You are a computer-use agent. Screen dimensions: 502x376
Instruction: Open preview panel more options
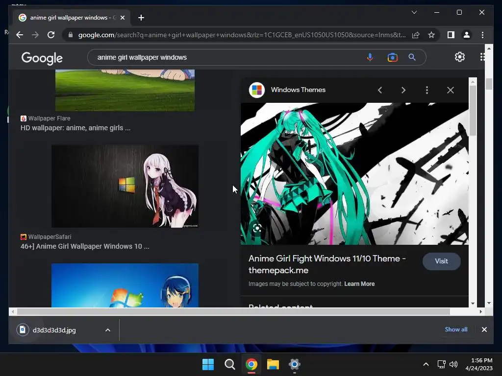[x=427, y=90]
